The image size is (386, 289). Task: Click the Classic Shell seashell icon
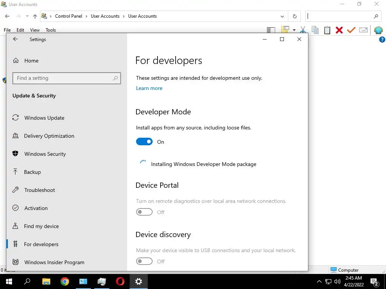tap(378, 30)
